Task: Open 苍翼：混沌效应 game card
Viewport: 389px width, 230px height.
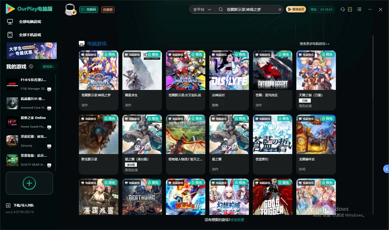Action: pyautogui.click(x=273, y=80)
